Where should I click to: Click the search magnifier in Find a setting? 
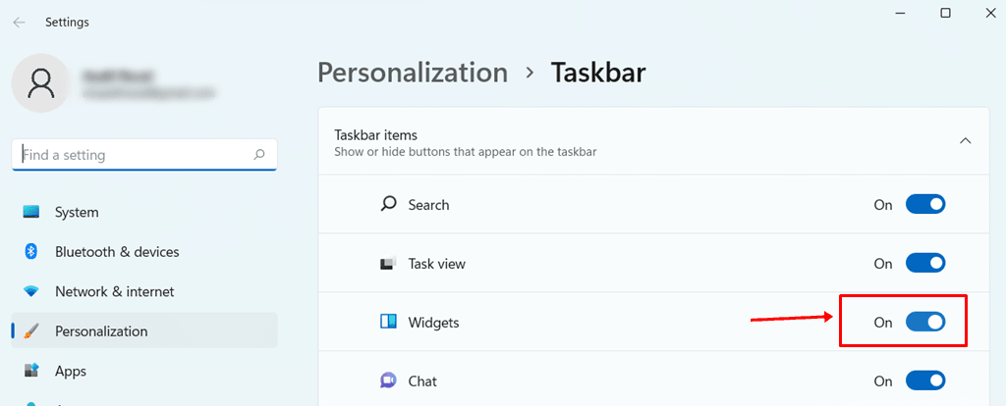(259, 155)
